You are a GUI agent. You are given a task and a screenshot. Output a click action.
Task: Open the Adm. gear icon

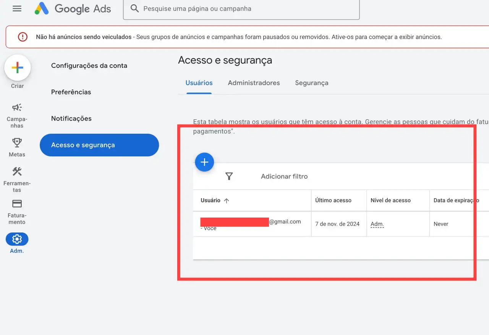click(17, 239)
